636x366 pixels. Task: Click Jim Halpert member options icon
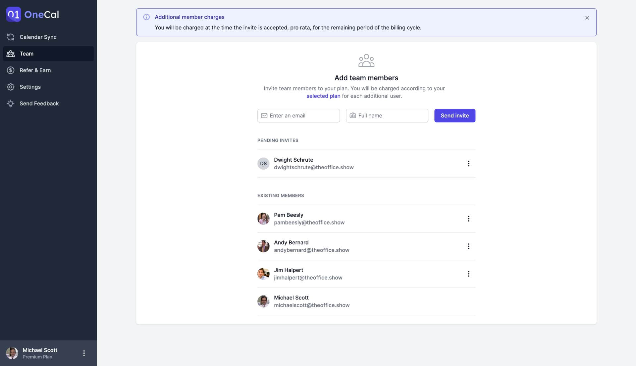(469, 273)
